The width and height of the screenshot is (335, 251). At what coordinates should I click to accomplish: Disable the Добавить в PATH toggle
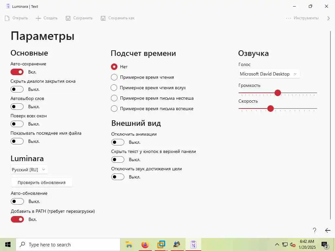(x=17, y=219)
